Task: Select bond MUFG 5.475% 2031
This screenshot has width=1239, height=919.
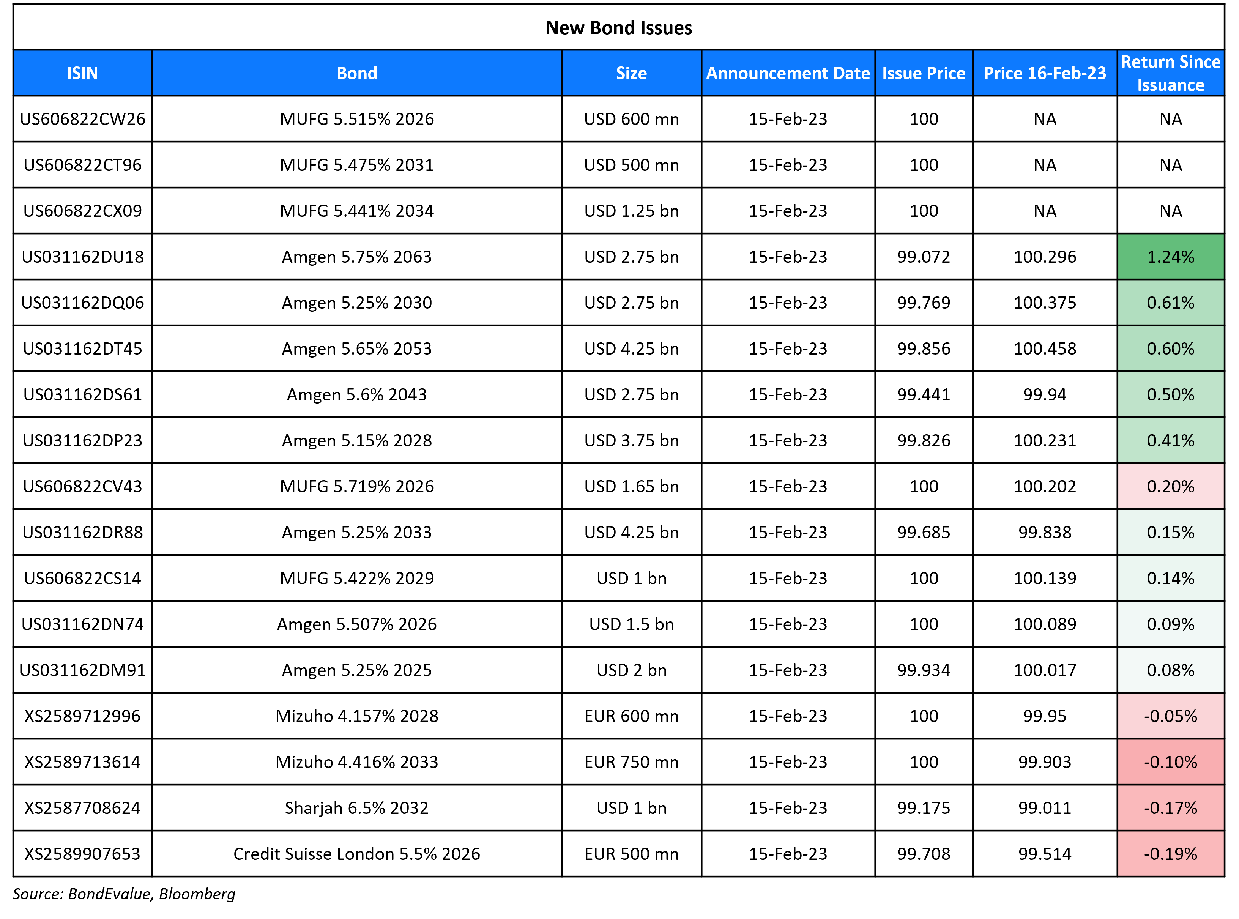Action: tap(356, 165)
